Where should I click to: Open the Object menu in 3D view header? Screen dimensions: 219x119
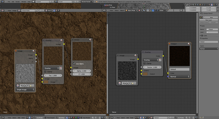pyautogui.click(x=122, y=10)
